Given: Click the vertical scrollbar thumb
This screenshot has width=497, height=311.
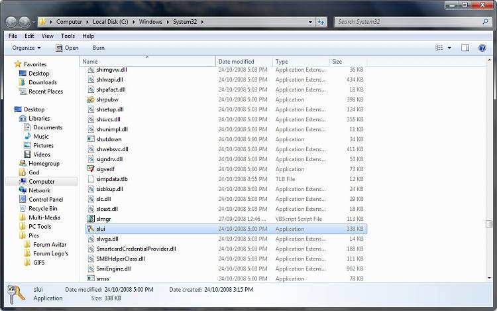Looking at the screenshot, I should coord(489,224).
